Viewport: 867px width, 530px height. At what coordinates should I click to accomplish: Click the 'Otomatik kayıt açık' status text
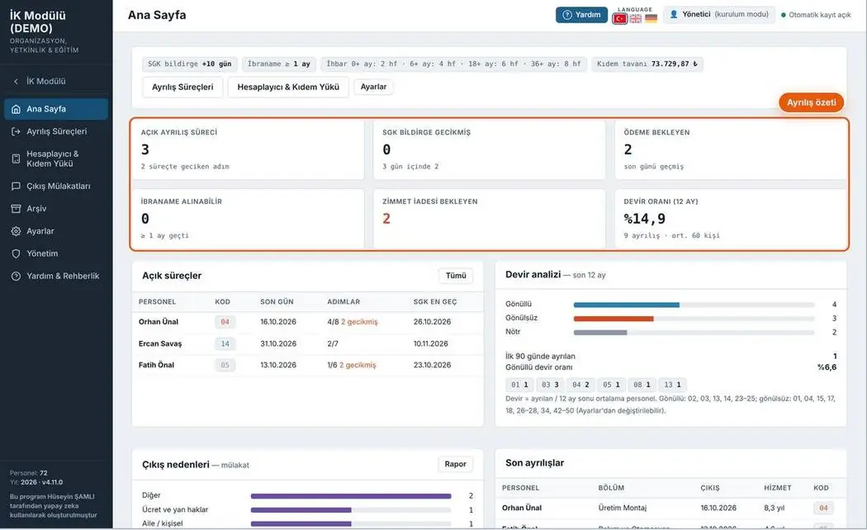tap(819, 15)
